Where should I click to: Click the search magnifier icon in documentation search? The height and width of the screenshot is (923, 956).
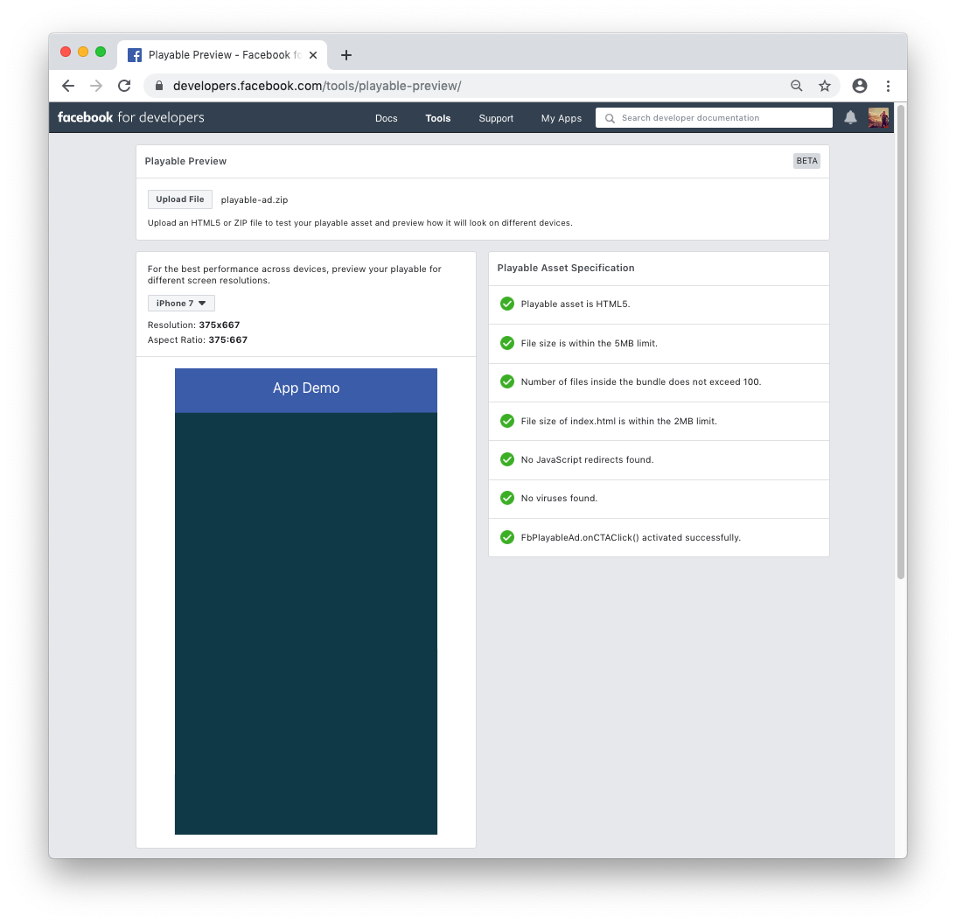pos(610,118)
